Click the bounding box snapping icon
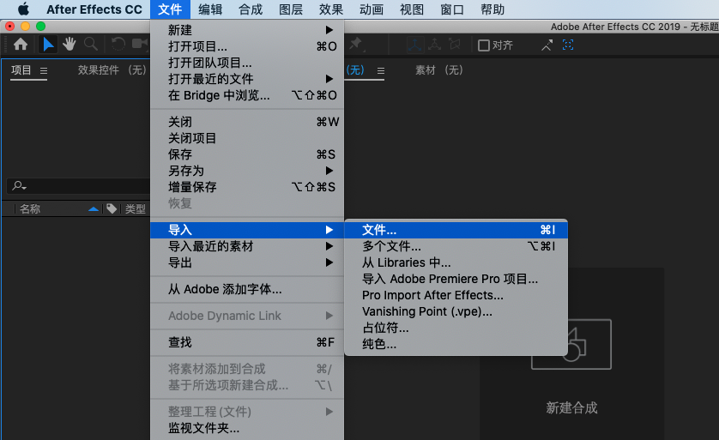Viewport: 719px width, 440px height. pyautogui.click(x=568, y=45)
